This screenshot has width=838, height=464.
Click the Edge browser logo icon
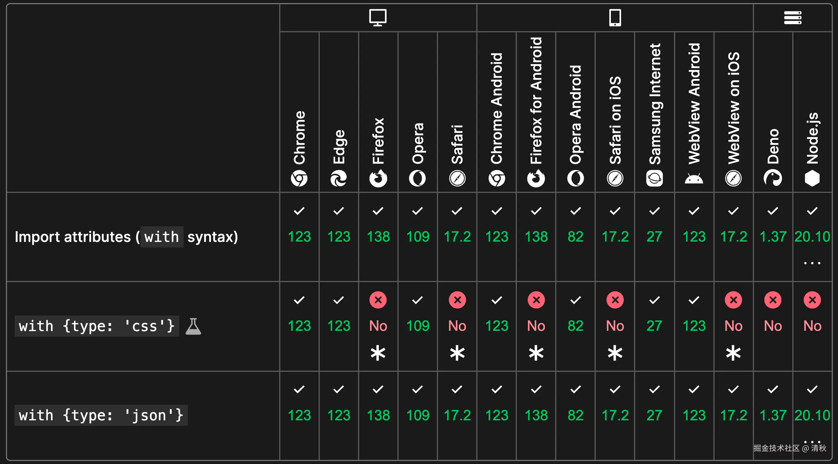click(x=338, y=178)
